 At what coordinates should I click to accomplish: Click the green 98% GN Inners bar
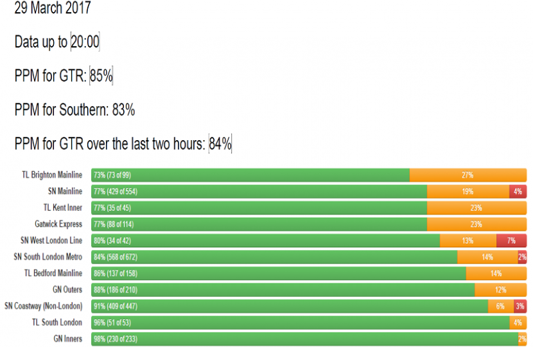[304, 339]
